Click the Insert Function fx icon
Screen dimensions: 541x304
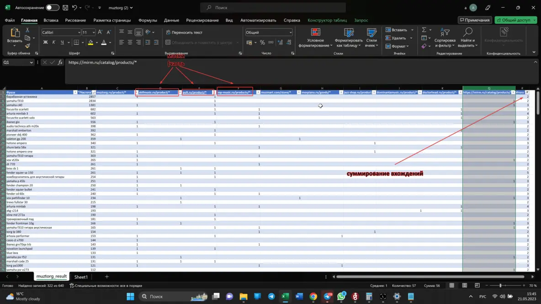tap(60, 63)
